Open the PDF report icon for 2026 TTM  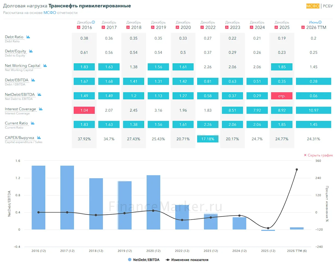(303, 27)
